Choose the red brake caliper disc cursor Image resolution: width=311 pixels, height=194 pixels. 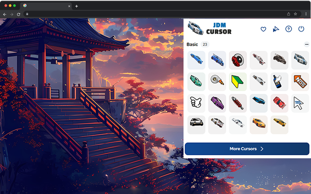tap(238, 60)
